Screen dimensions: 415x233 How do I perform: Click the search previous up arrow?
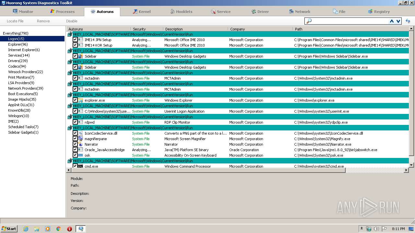tap(392, 21)
